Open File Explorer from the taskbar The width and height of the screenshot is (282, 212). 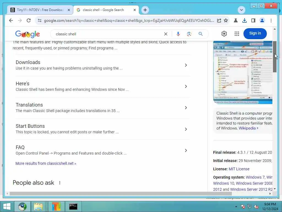tap(38, 206)
